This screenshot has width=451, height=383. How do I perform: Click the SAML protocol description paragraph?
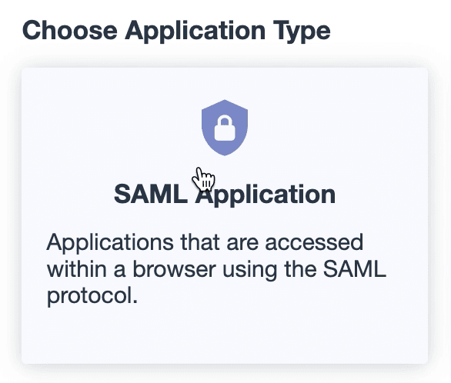click(216, 269)
